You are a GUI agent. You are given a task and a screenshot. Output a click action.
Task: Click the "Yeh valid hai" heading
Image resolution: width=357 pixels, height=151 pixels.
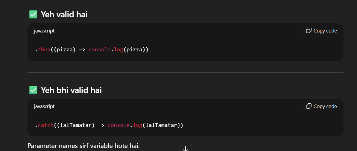[64, 14]
